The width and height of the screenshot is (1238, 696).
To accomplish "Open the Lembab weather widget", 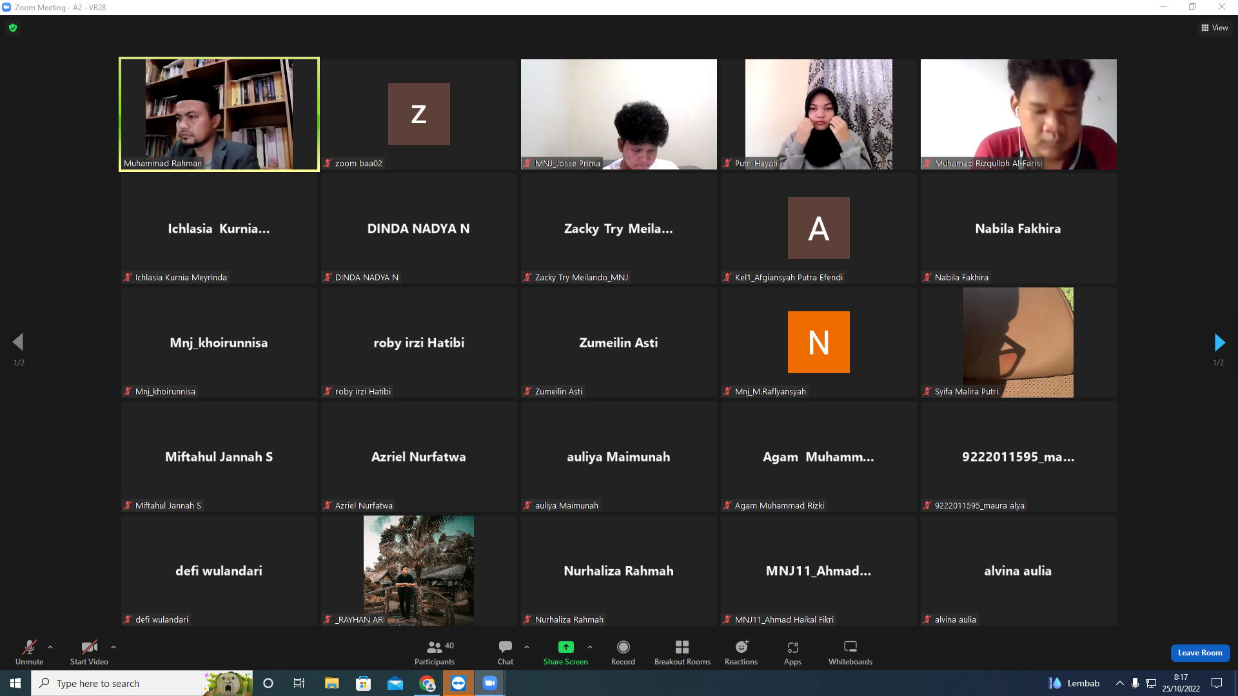I will point(1074,683).
